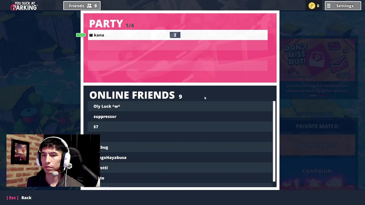Screen dimensions: 365x205
Task: Click the crown icon beside kana
Action: coord(91,35)
